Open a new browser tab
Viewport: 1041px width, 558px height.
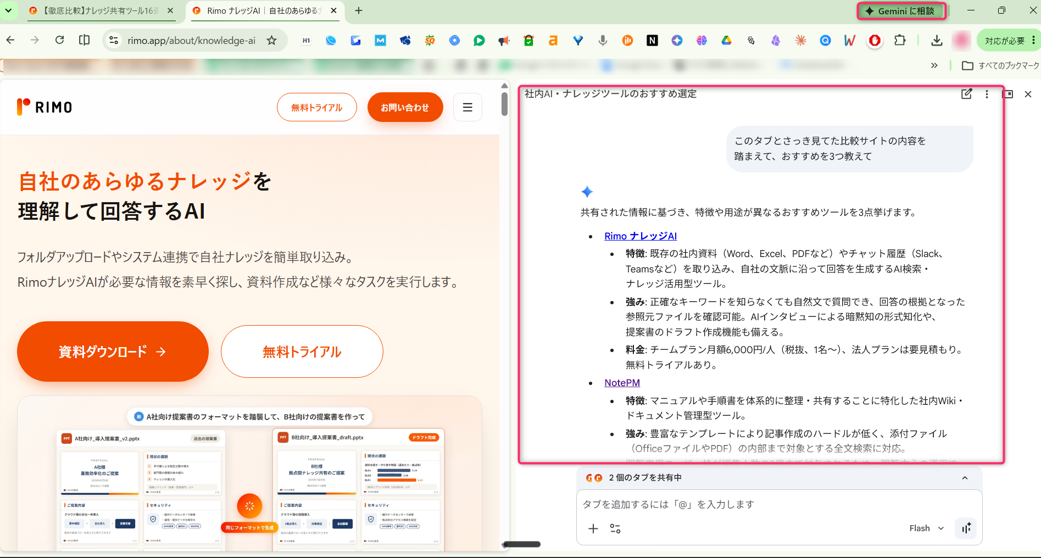[359, 10]
